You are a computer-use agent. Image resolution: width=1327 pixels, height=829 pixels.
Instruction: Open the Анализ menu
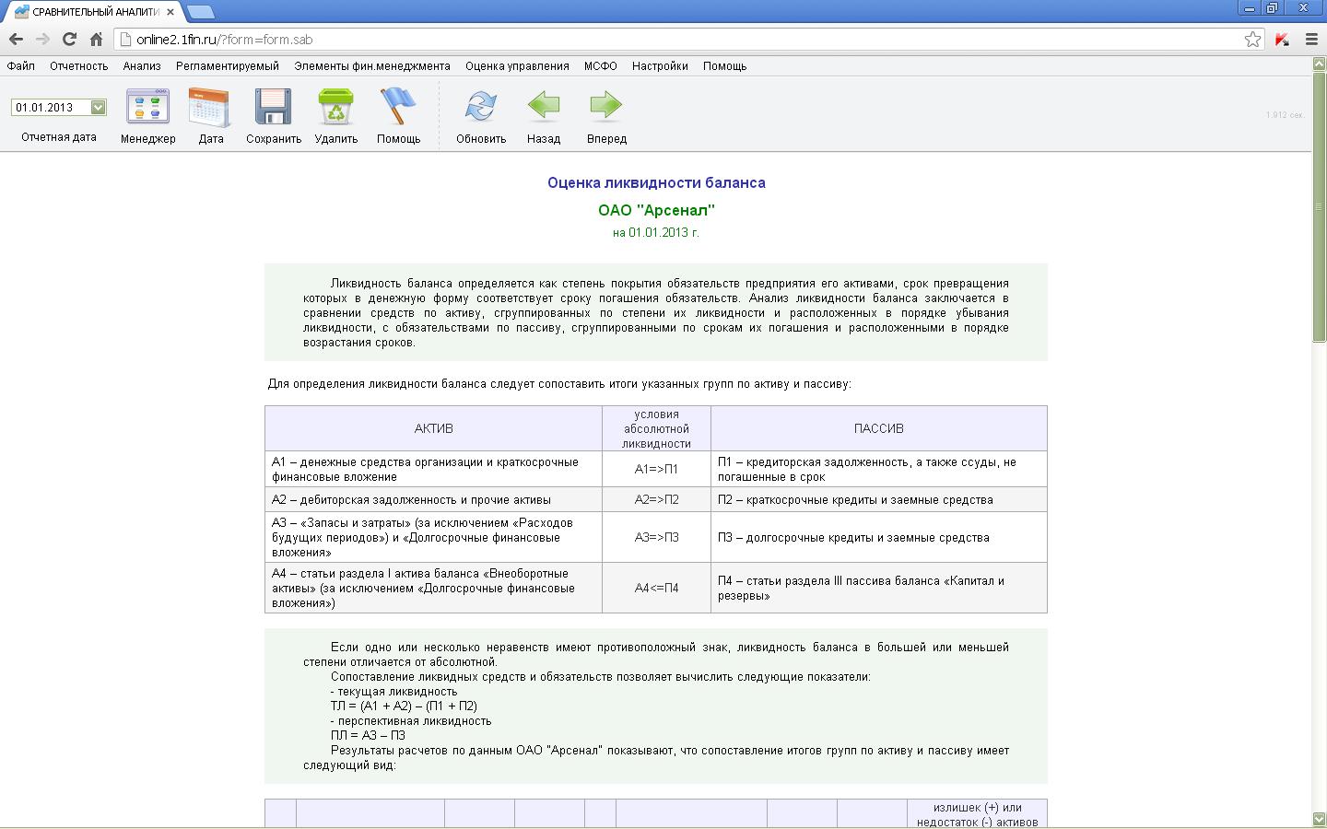point(142,66)
